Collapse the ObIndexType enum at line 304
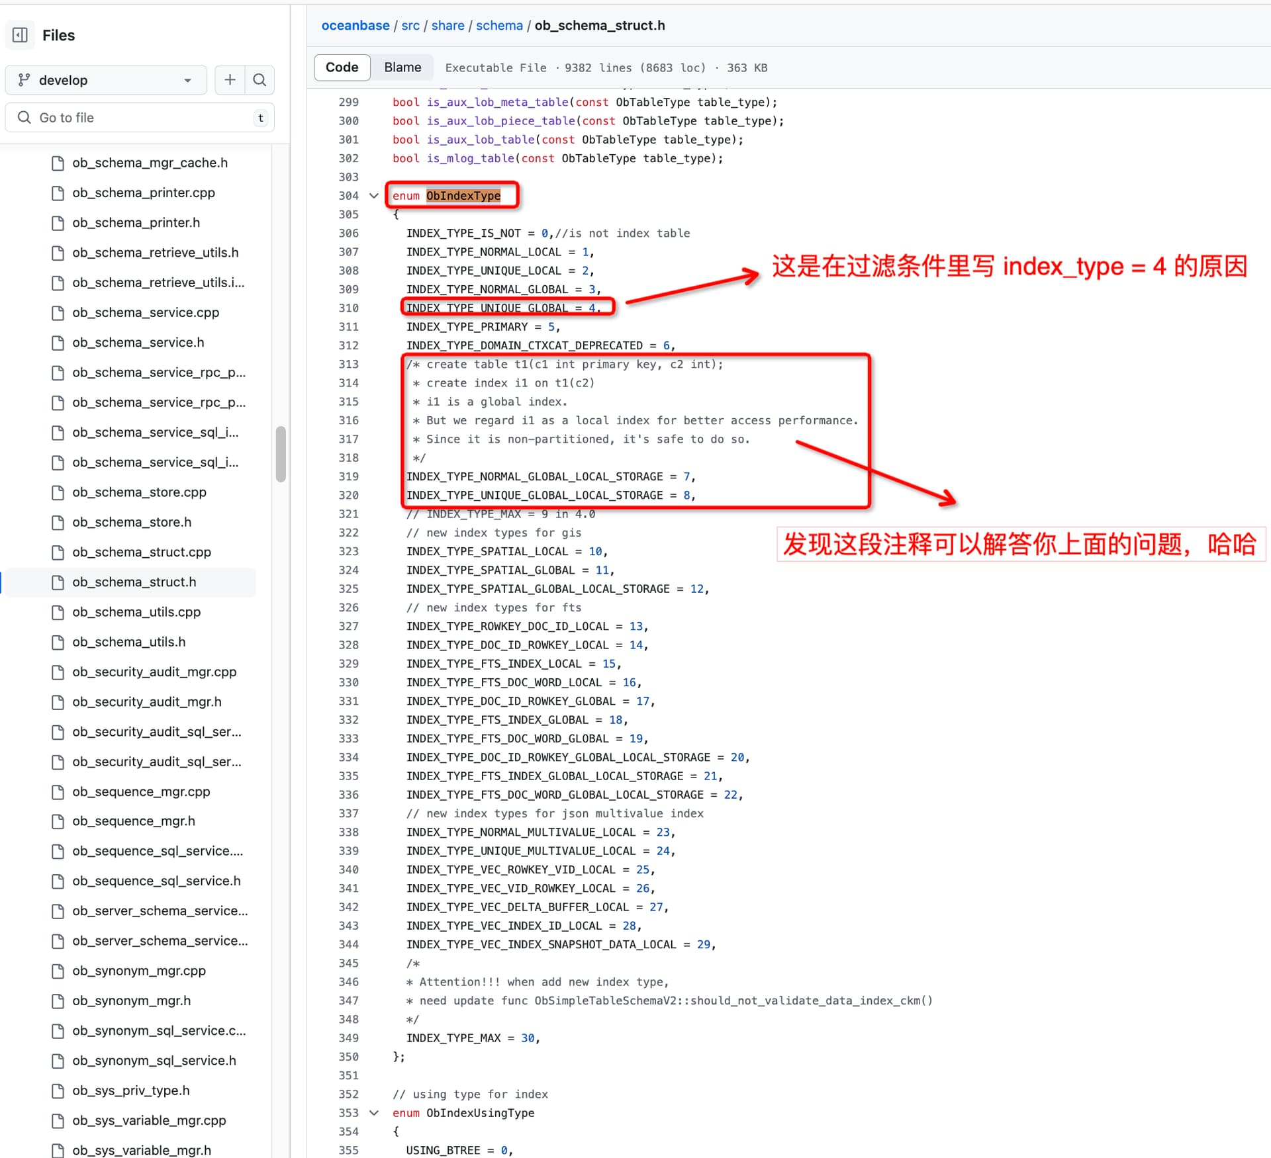1271x1158 pixels. tap(374, 196)
